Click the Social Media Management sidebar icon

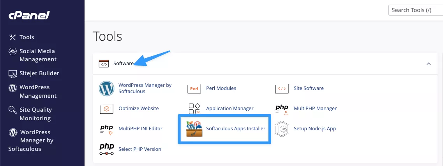(12, 51)
